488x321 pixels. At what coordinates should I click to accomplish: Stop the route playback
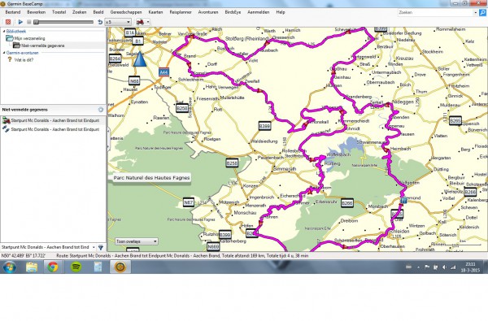pos(29,22)
